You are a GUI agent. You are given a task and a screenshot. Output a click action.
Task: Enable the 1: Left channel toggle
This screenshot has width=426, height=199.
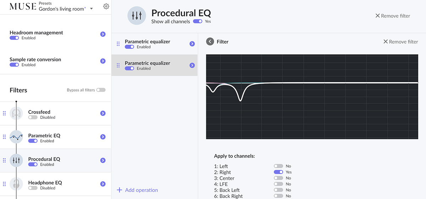pyautogui.click(x=278, y=166)
